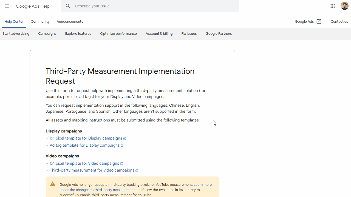Viewport: 351px width, 197px height.
Task: Open the Account & billing menu
Action: click(159, 34)
